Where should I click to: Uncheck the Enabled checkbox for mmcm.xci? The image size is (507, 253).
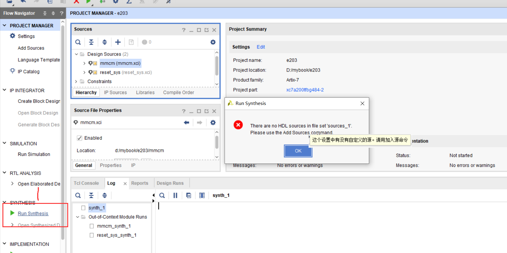pos(79,138)
